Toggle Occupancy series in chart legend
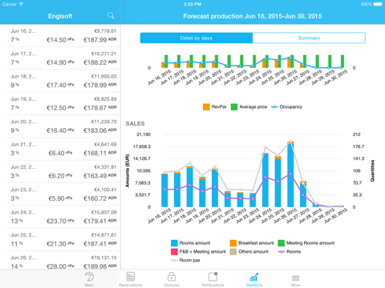 (x=286, y=106)
